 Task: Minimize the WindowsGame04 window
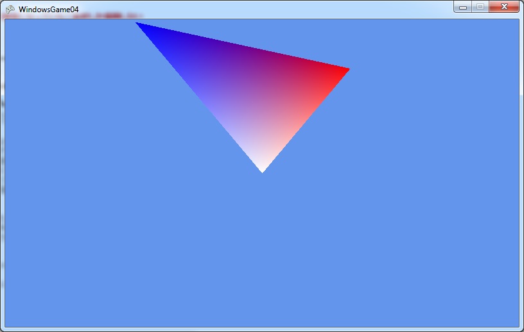pos(463,7)
